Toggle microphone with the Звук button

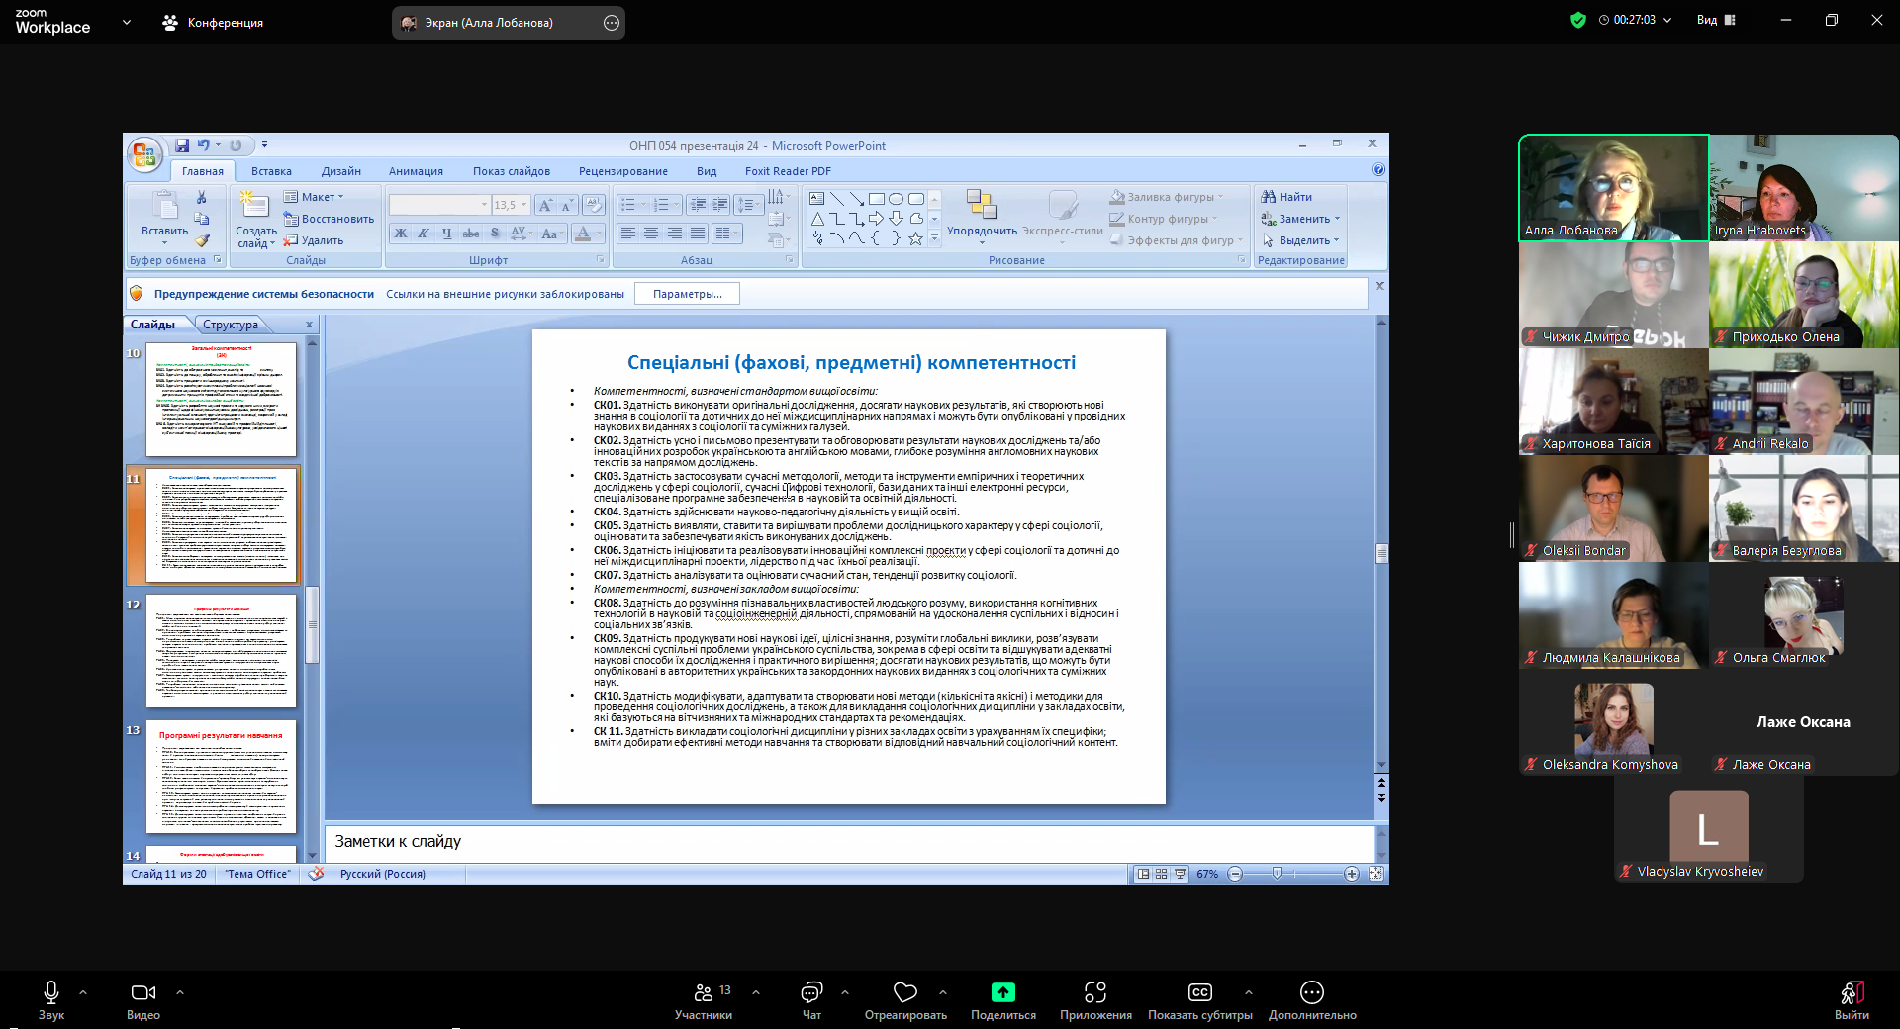click(51, 1000)
